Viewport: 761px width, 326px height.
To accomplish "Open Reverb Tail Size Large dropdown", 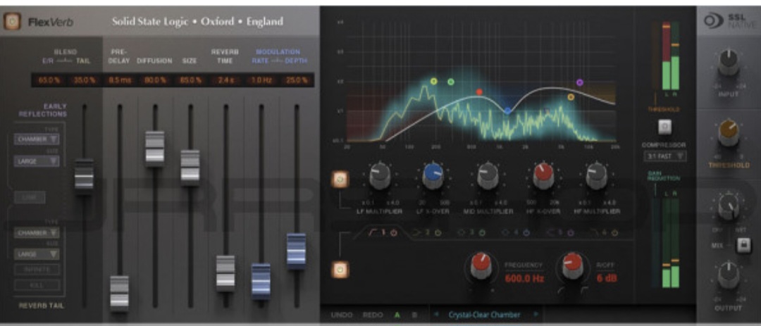I will [x=37, y=254].
